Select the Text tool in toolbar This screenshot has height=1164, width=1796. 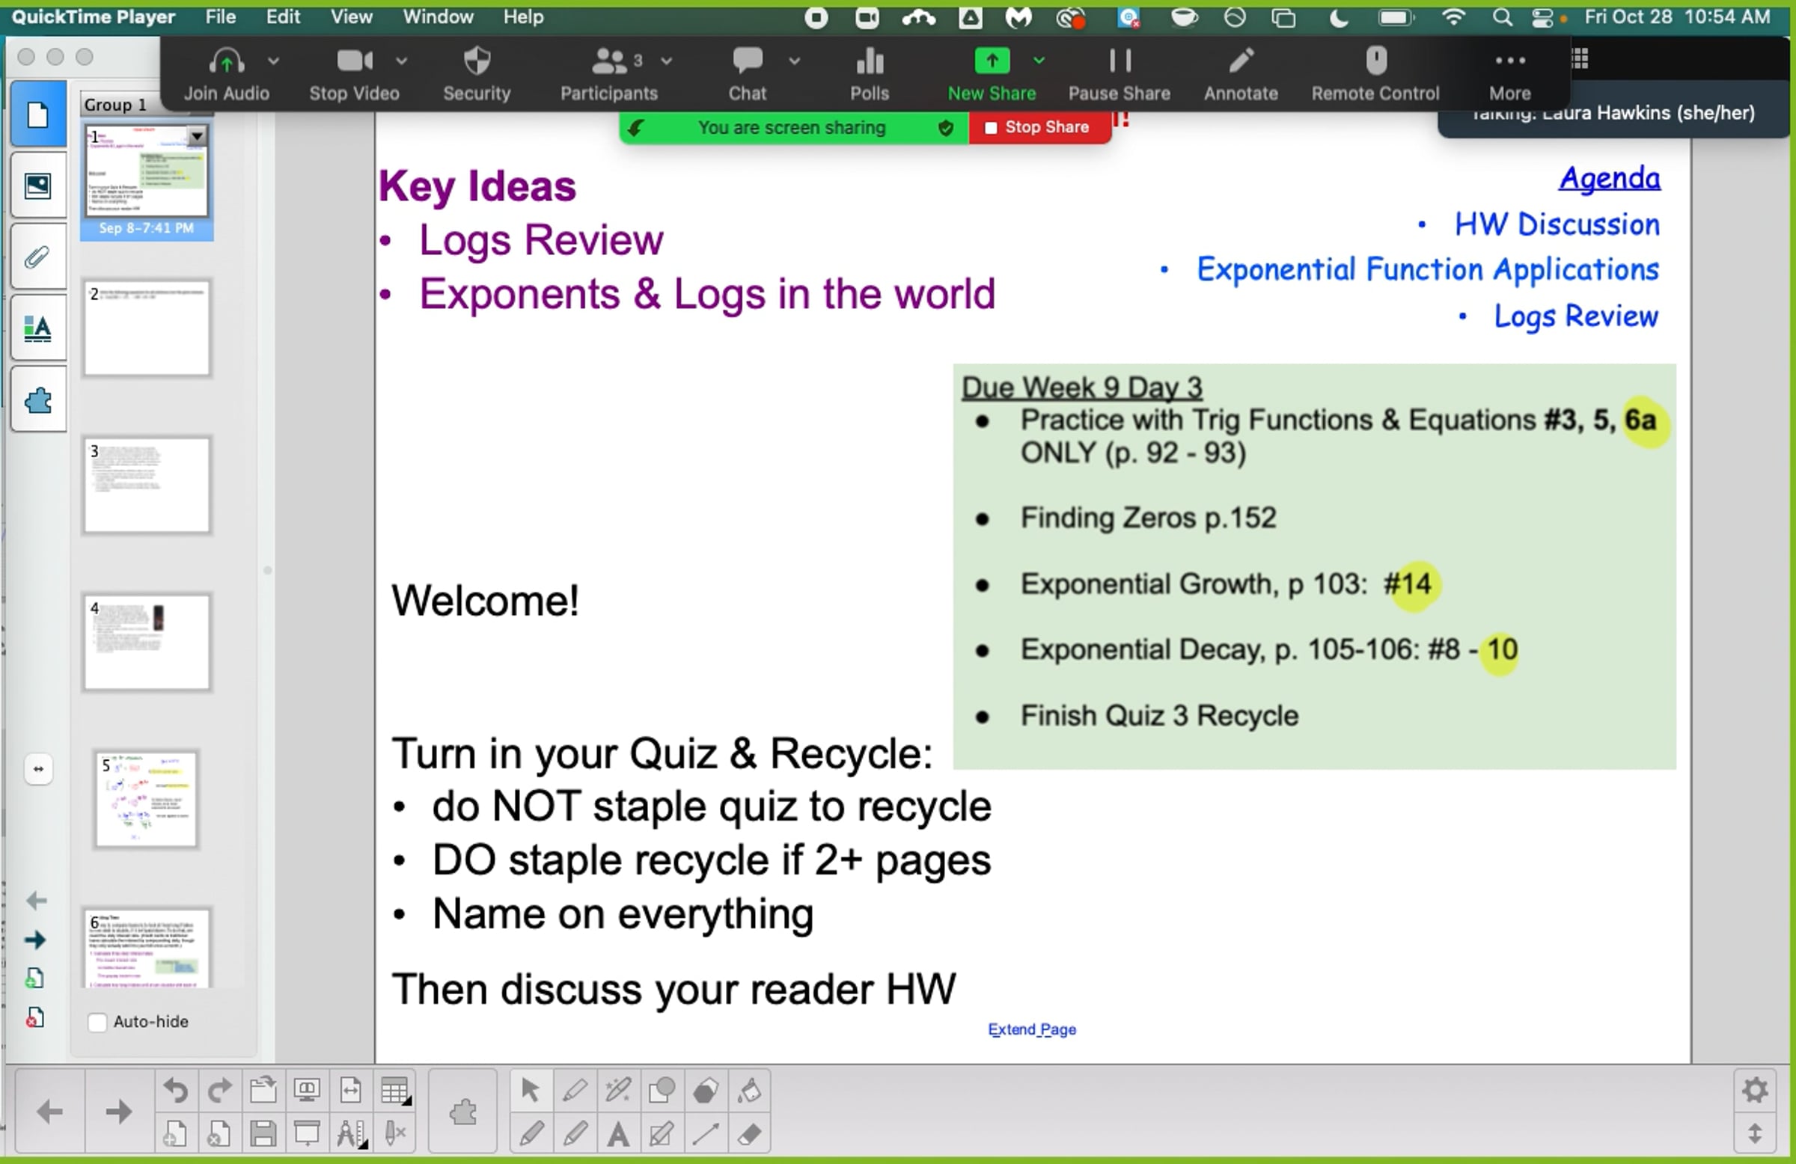point(618,1134)
